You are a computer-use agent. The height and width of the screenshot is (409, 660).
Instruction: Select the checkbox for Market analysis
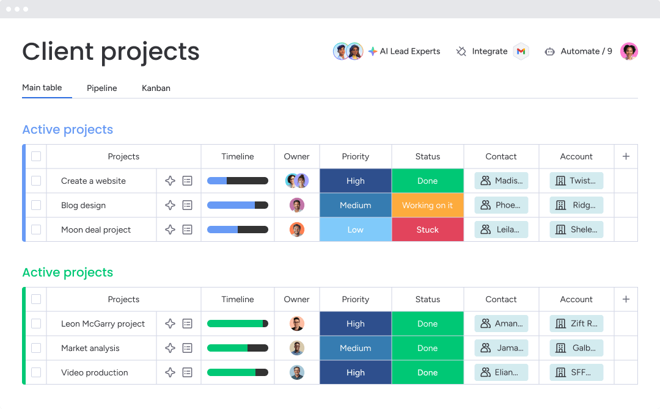[35, 348]
